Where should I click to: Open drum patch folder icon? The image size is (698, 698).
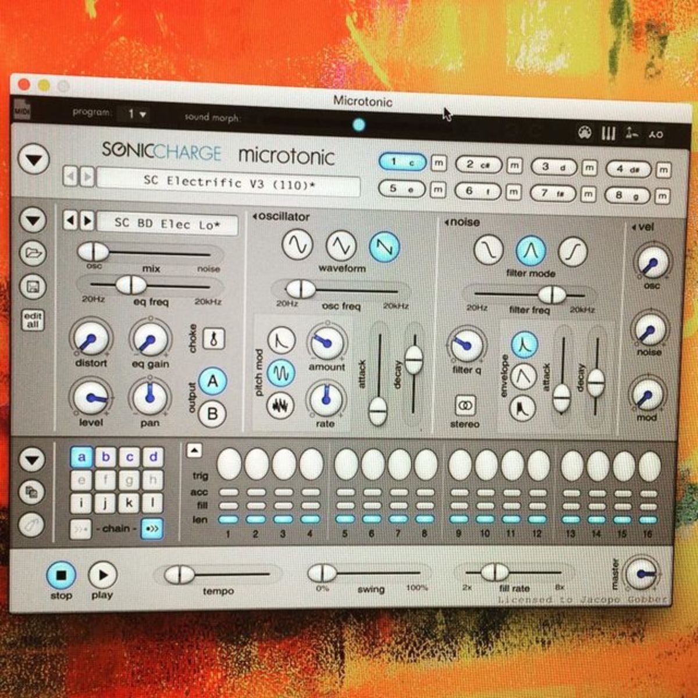pos(33,254)
